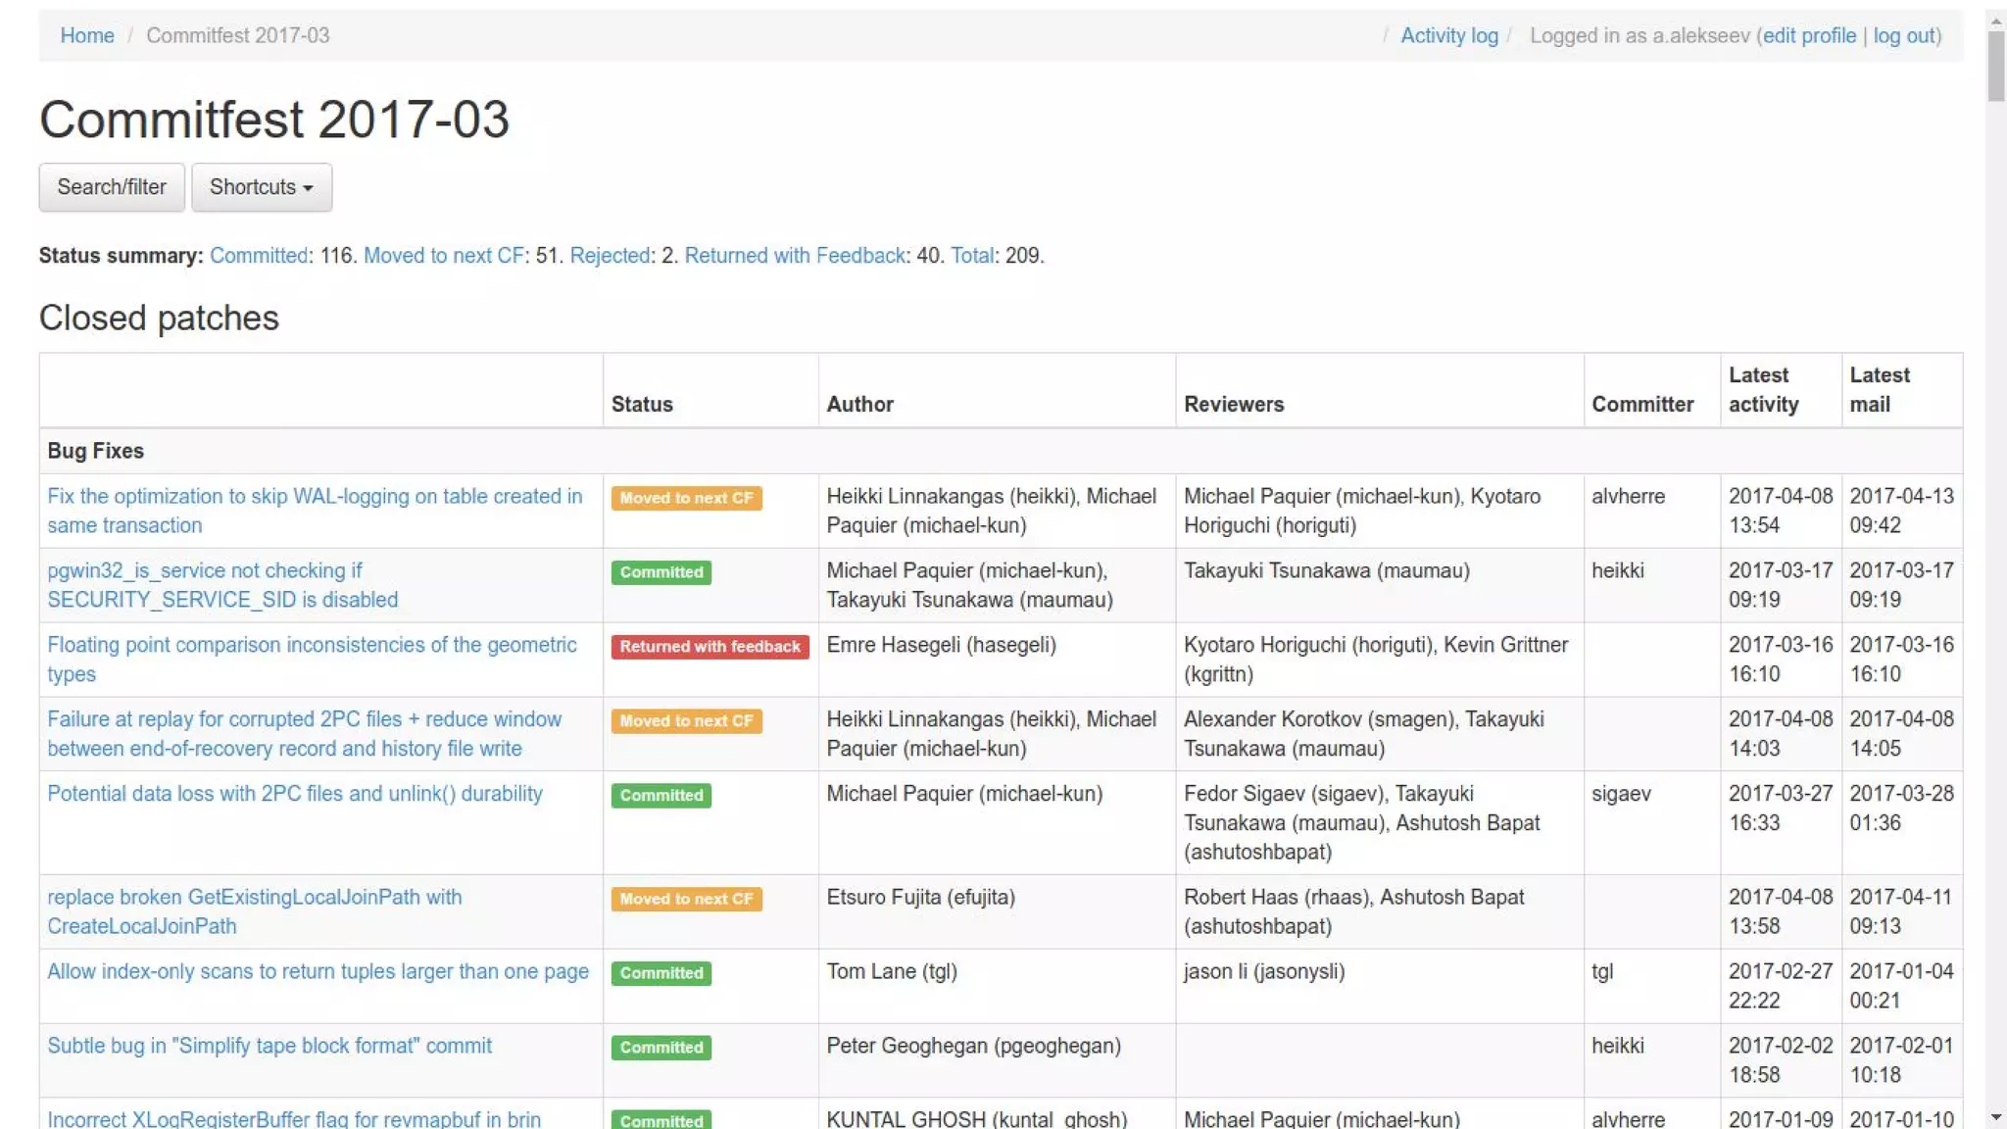Click the Total summary link
2007x1129 pixels.
(971, 256)
